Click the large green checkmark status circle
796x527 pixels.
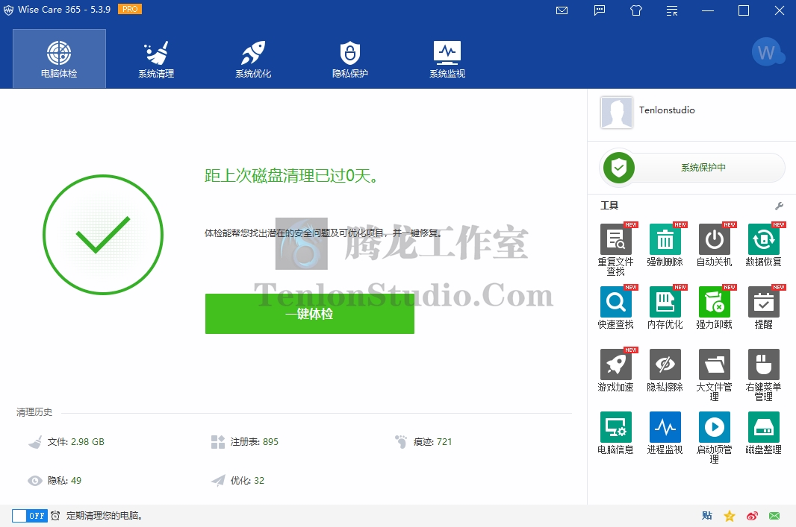pyautogui.click(x=103, y=235)
